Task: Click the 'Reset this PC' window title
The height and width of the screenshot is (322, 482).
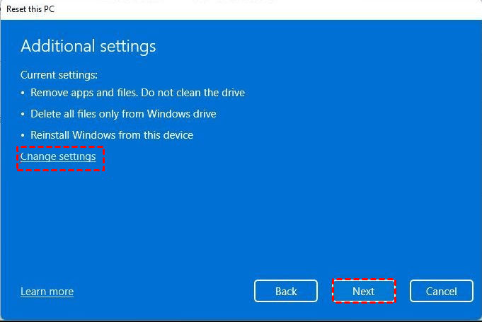Action: pos(30,9)
